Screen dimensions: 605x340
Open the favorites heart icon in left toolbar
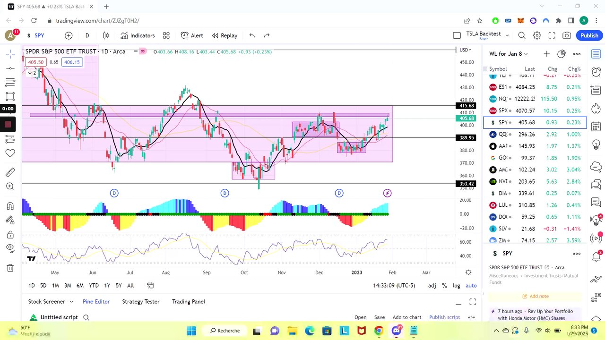pyautogui.click(x=10, y=153)
